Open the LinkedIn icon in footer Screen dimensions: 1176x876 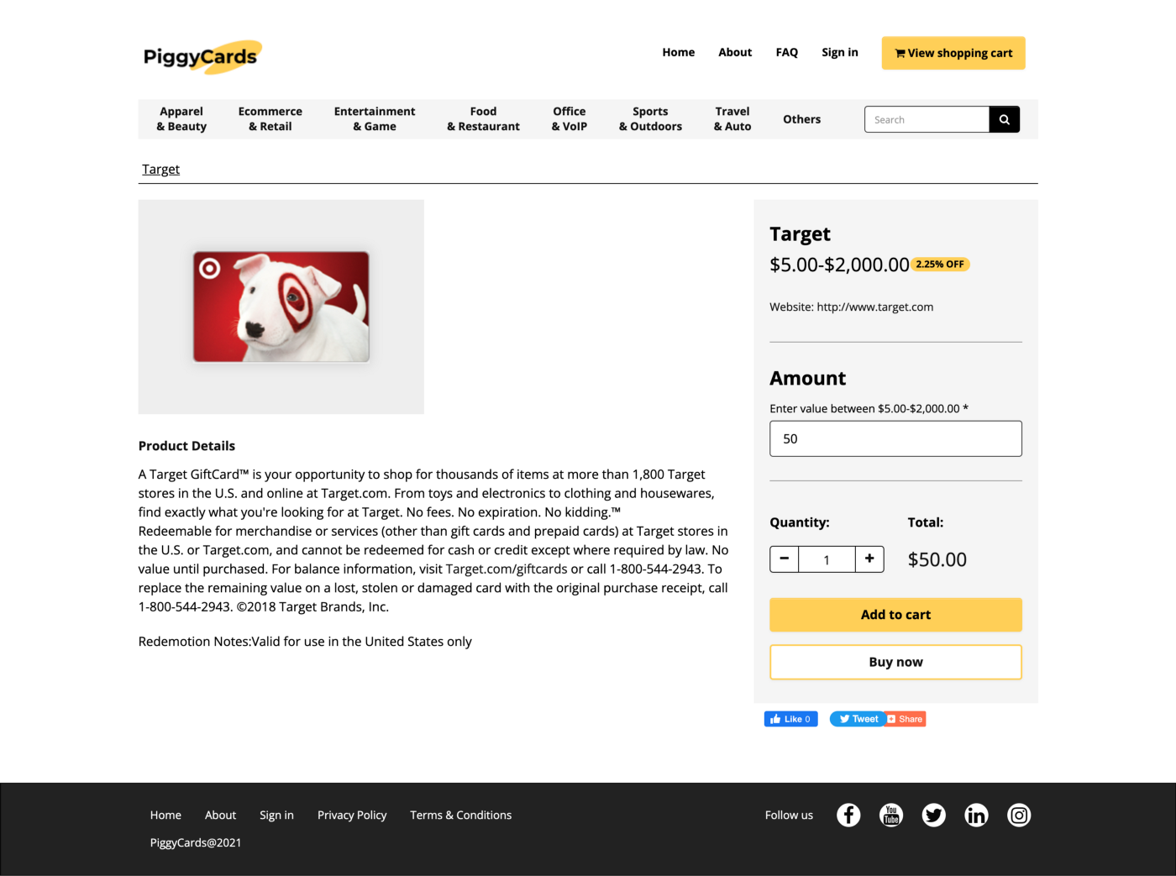point(976,815)
